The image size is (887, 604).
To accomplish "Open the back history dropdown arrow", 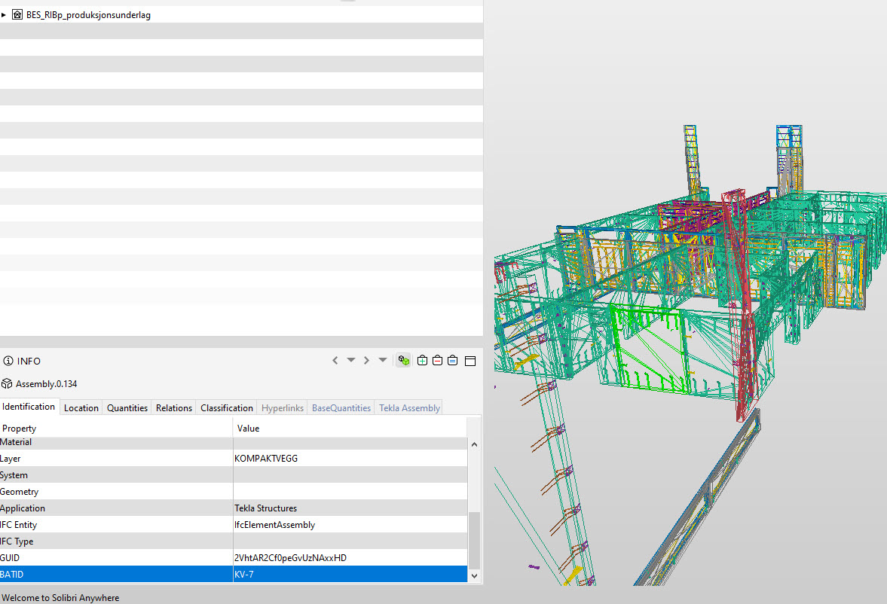I will pyautogui.click(x=350, y=361).
